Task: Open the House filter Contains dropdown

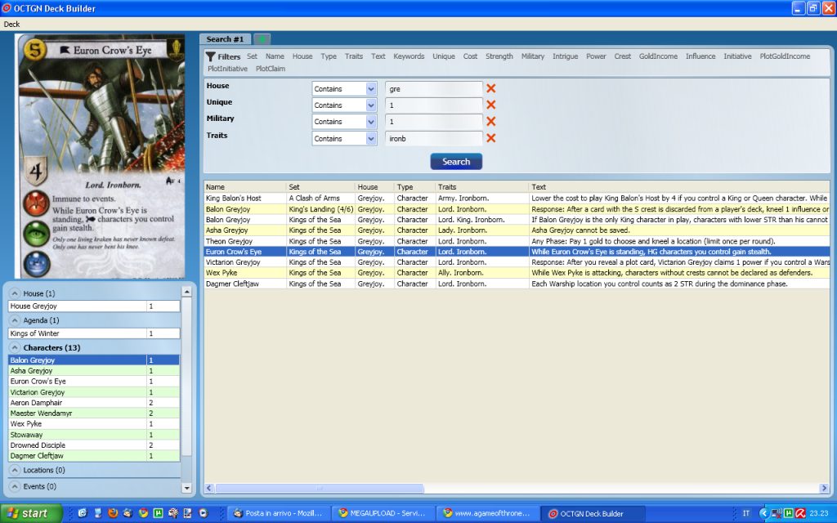Action: pyautogui.click(x=370, y=88)
